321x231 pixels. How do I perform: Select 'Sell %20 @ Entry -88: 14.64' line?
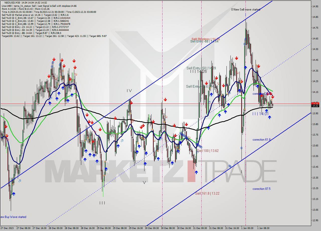click(x=31, y=33)
